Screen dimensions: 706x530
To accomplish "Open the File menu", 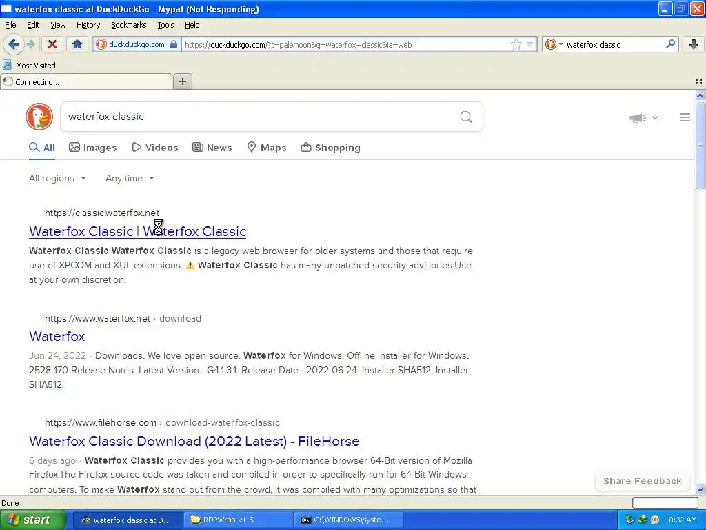I will coord(10,25).
